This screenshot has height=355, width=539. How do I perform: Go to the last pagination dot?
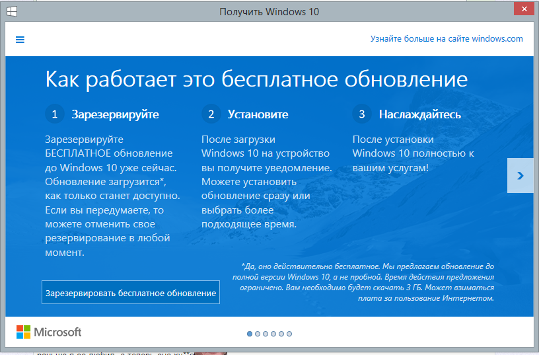pyautogui.click(x=289, y=334)
